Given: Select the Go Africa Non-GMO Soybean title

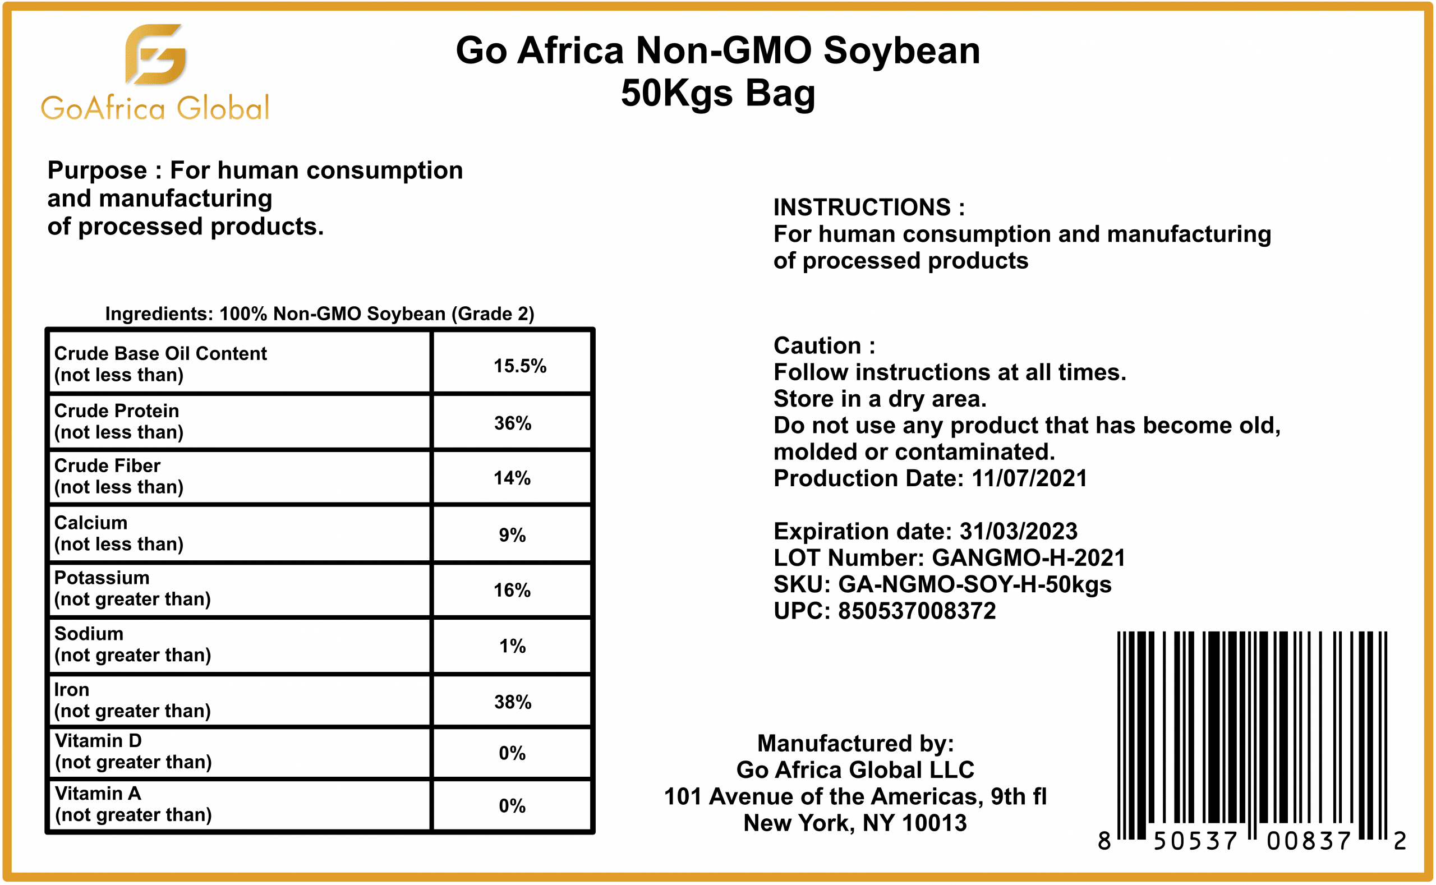Looking at the screenshot, I should [717, 50].
